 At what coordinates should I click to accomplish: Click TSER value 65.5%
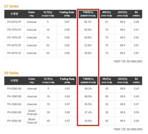(x=88, y=104)
